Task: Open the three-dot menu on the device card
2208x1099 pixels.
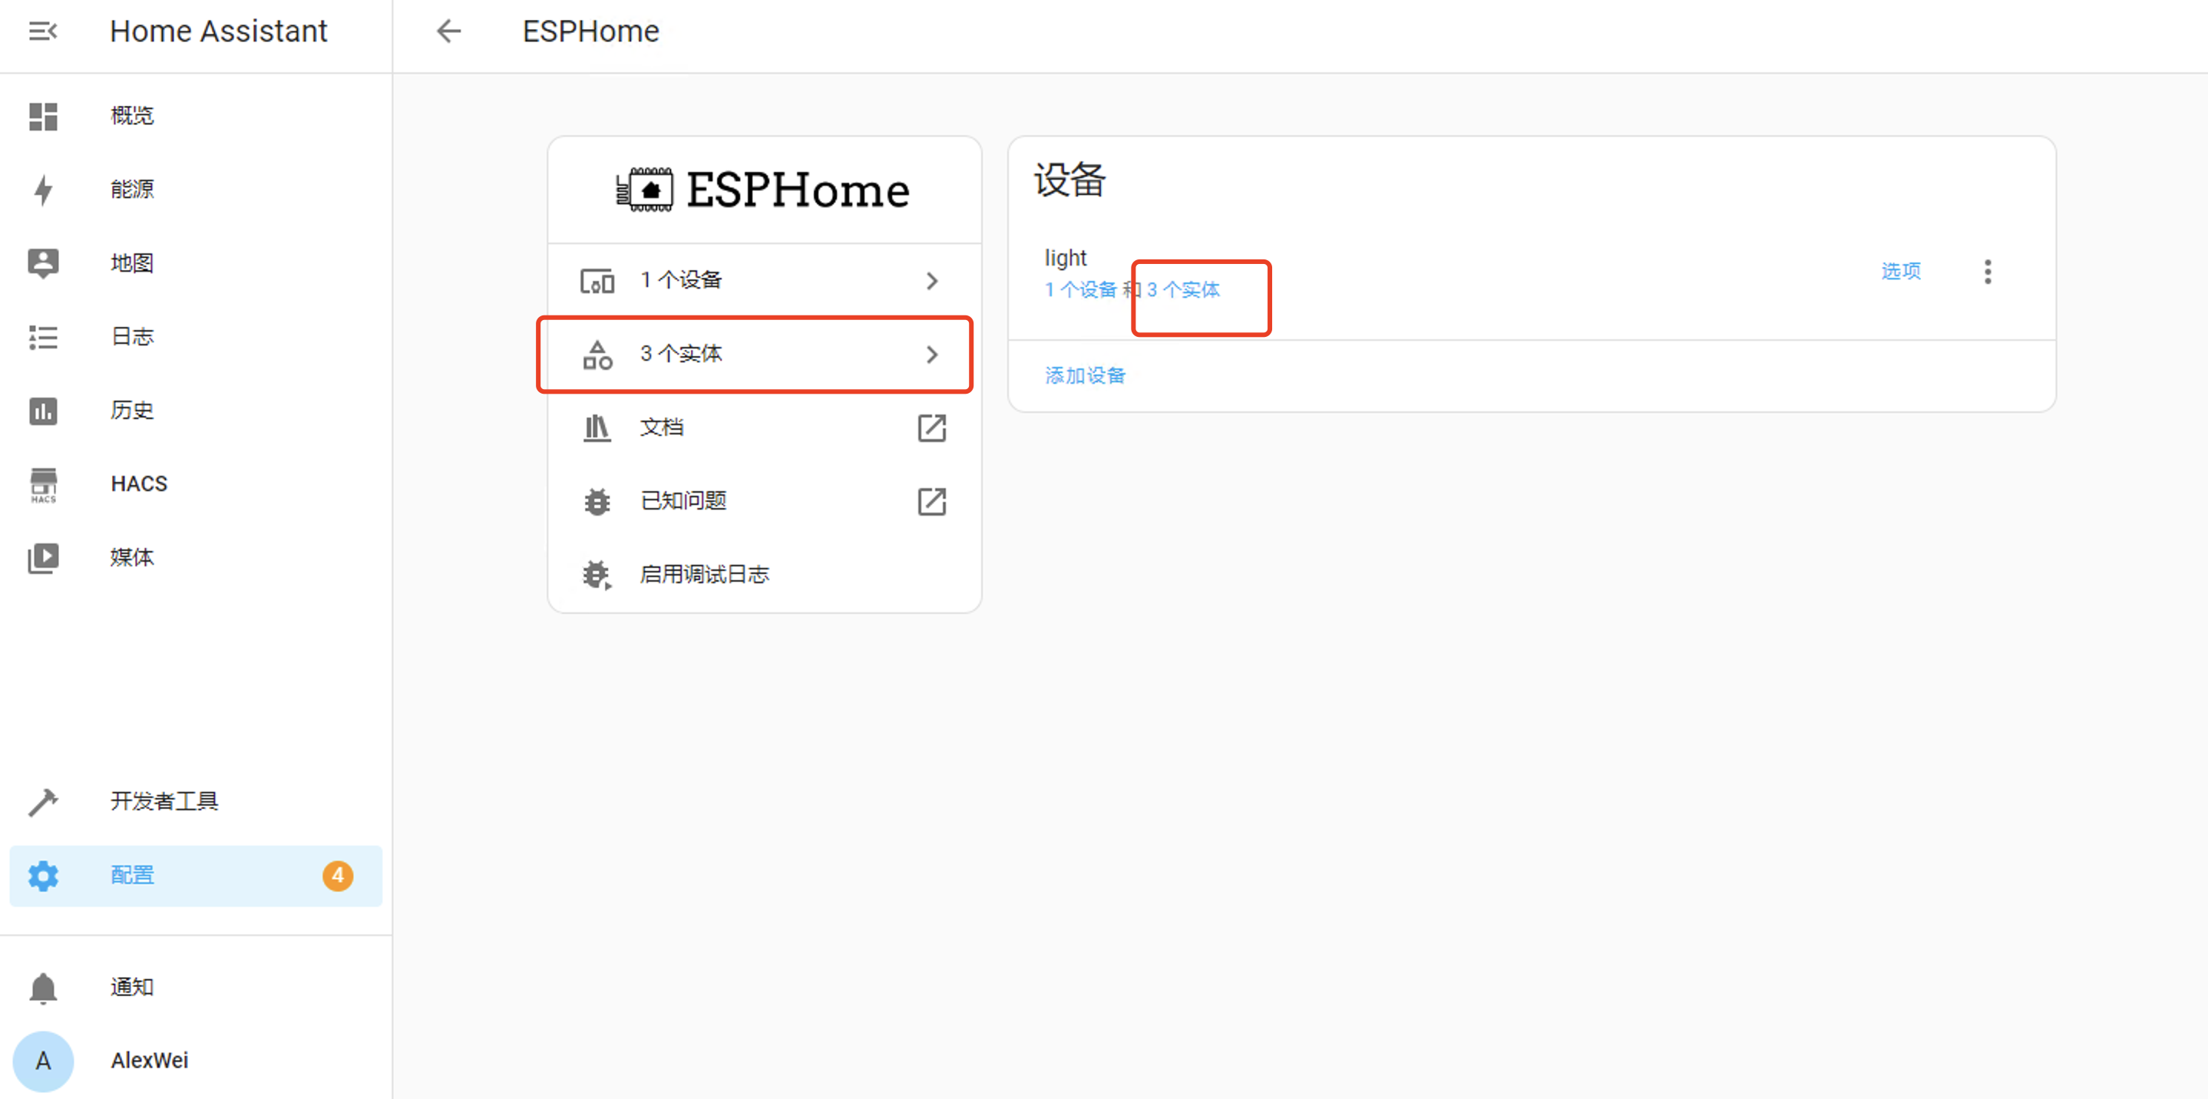Action: 1988,272
